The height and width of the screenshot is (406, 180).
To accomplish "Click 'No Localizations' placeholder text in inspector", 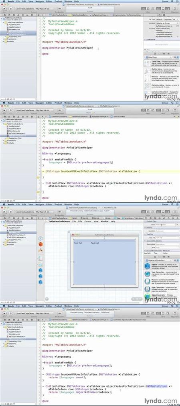I will click(x=162, y=45).
